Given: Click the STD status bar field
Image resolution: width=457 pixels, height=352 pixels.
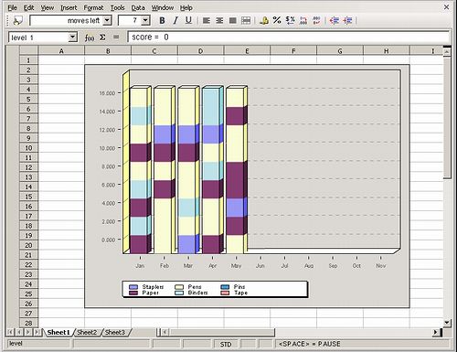Looking at the screenshot, I should (226, 344).
